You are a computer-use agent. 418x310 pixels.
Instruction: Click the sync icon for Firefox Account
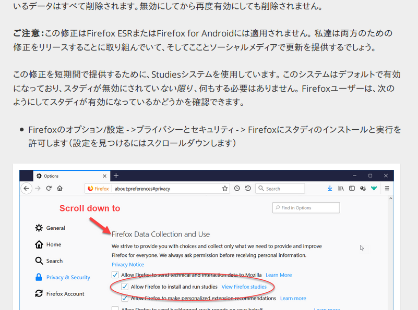[x=39, y=293]
